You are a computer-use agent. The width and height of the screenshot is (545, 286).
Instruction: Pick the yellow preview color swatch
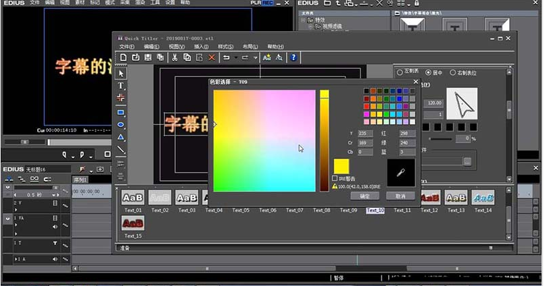coord(341,167)
